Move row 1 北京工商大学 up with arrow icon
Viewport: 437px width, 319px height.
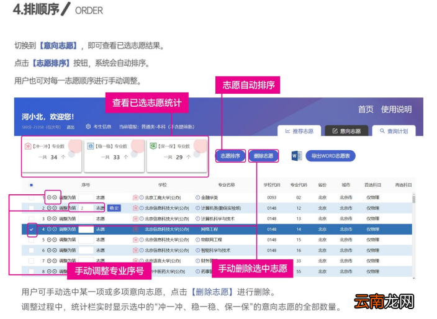tap(49, 197)
